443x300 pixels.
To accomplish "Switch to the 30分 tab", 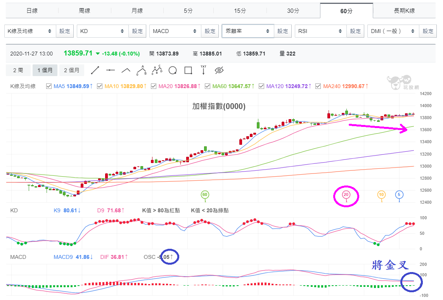I will click(293, 11).
